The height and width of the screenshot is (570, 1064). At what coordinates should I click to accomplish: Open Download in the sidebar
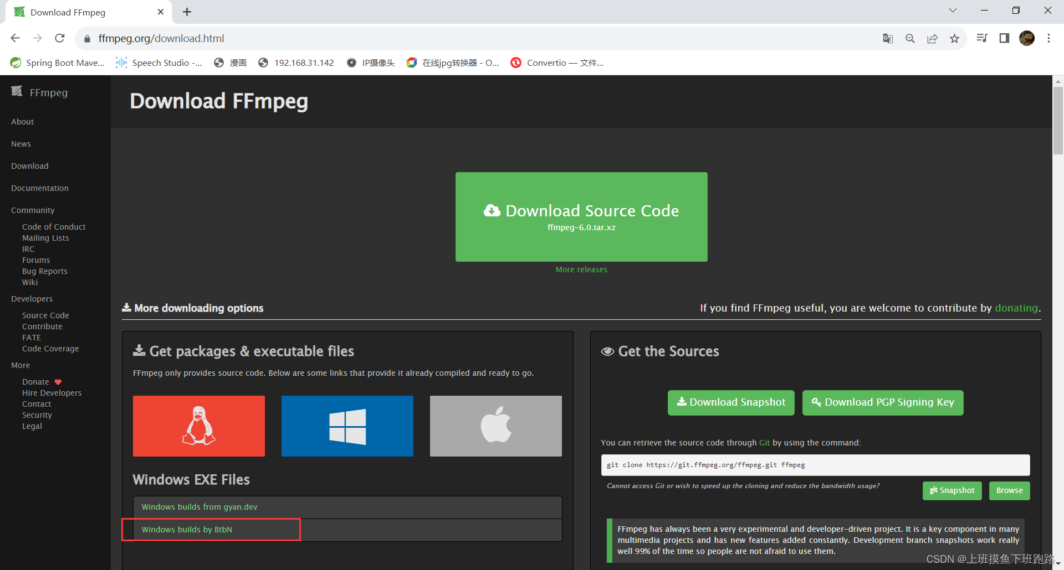pyautogui.click(x=30, y=166)
